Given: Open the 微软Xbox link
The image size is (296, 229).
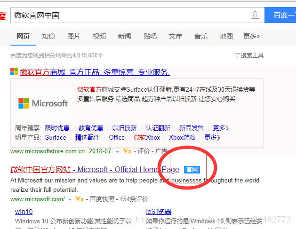Looking at the screenshot, I should (147, 137).
